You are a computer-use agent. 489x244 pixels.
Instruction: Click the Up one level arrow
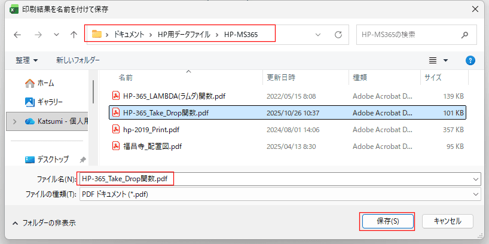pyautogui.click(x=74, y=35)
